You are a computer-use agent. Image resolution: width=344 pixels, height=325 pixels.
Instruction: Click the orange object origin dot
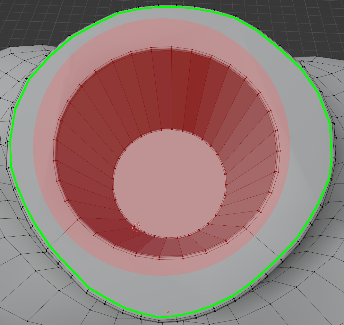pos(168,311)
